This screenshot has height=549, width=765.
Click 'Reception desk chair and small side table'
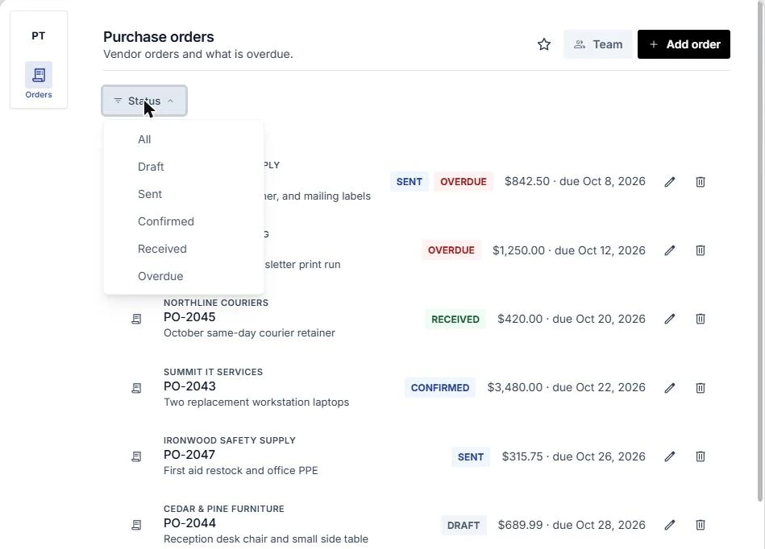click(x=266, y=539)
